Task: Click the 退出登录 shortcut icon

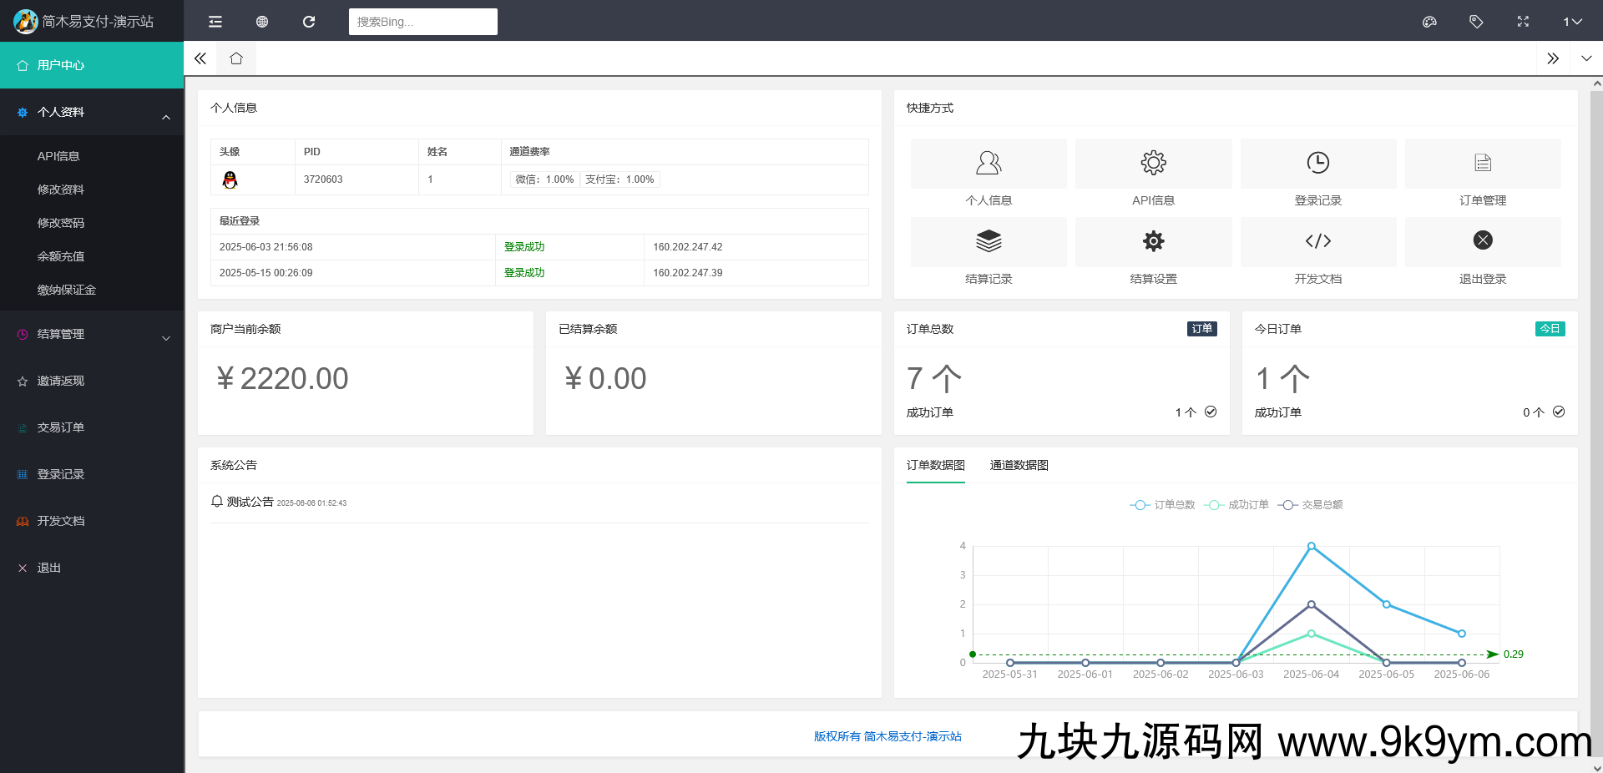Action: pyautogui.click(x=1482, y=241)
